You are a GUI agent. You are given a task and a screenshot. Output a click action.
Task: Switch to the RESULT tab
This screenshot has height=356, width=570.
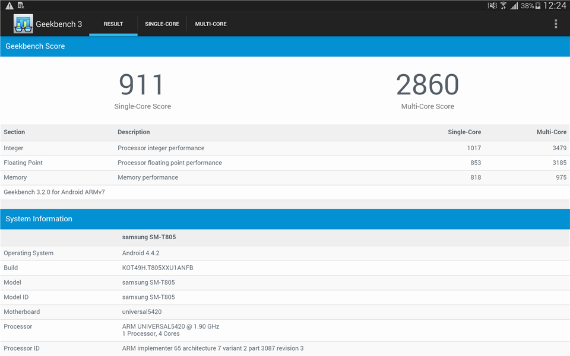[113, 24]
